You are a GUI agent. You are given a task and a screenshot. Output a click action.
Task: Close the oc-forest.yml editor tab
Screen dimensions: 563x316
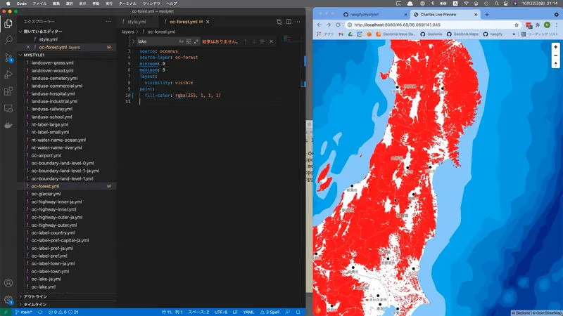(208, 22)
